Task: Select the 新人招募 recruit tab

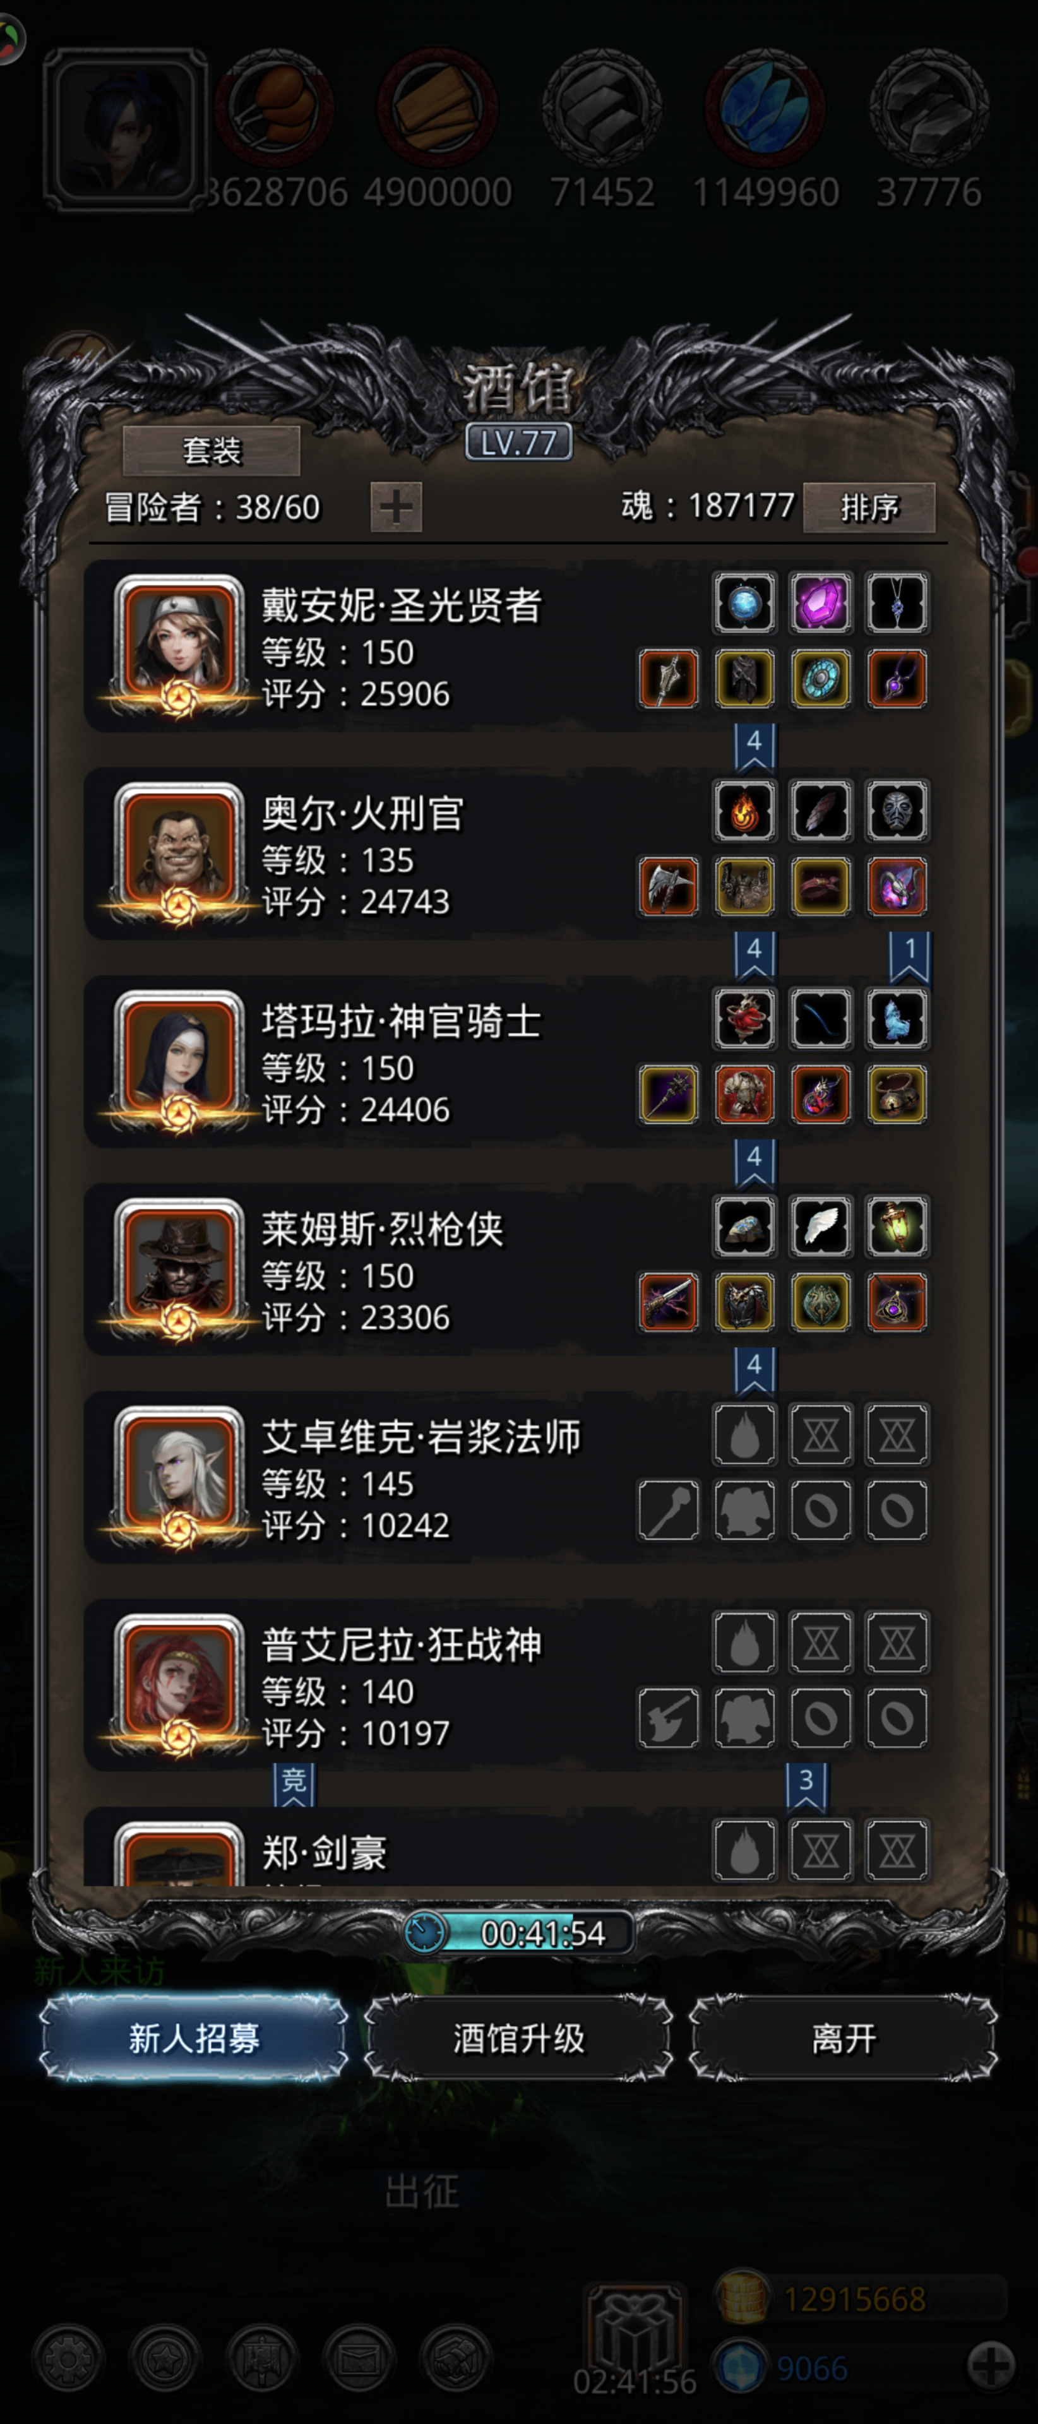Action: [194, 2038]
